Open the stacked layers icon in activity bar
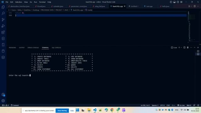The image size is (201, 113). pos(3,57)
